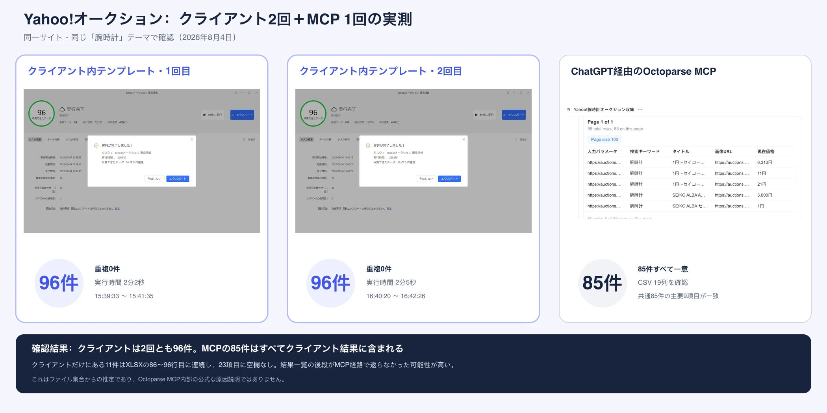Open the データ詳細 tab in 1回目 window
Screen dimensions: 827x413
54,140
